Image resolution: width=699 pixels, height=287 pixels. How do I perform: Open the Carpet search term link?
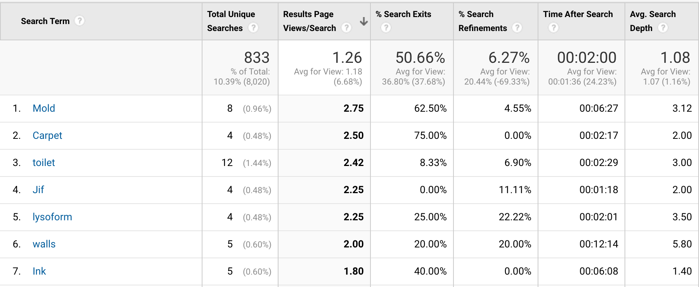47,135
